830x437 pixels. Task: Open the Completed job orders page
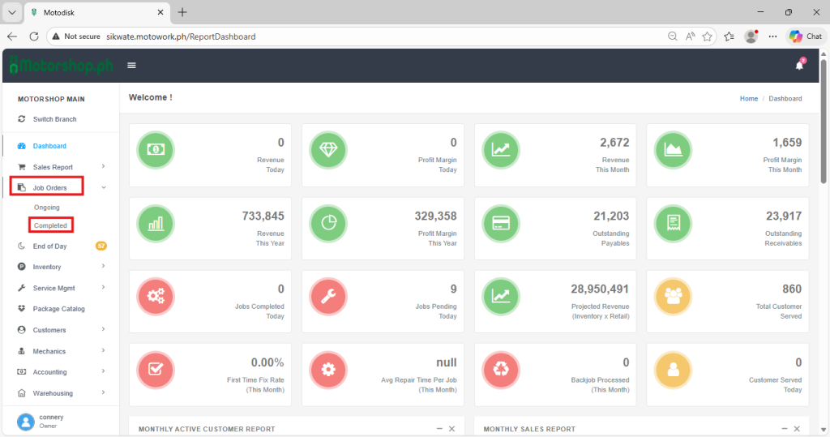tap(50, 225)
